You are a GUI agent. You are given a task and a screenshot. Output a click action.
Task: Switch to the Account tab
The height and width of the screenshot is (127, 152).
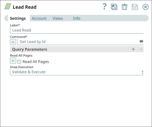[39, 18]
